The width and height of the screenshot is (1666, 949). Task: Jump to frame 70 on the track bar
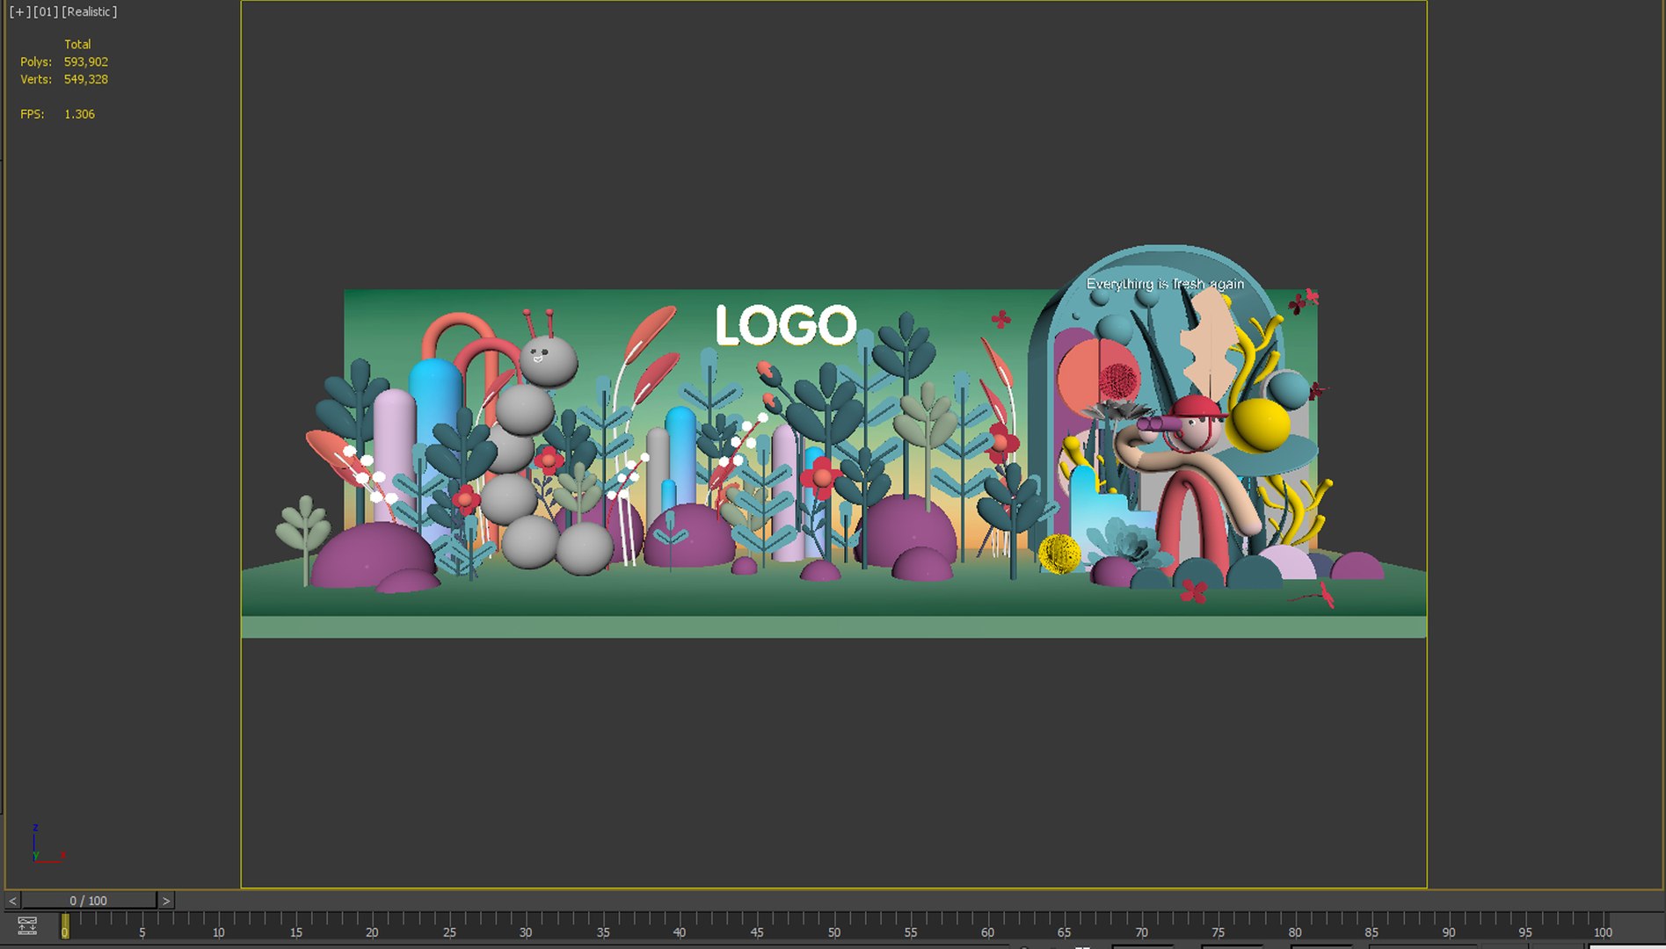pyautogui.click(x=1141, y=932)
